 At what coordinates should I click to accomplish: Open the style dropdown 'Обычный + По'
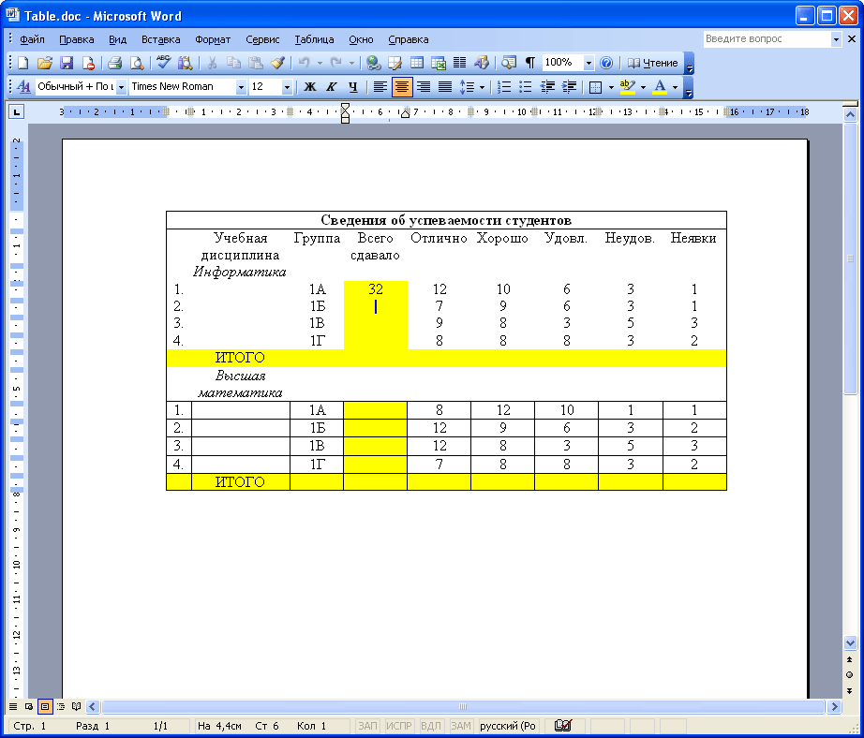point(121,87)
